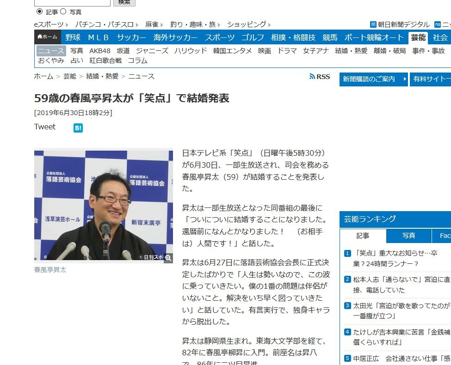Screen dimensions: 451x365
Task: Open the パチンコ・パチスロ link
Action: (104, 24)
